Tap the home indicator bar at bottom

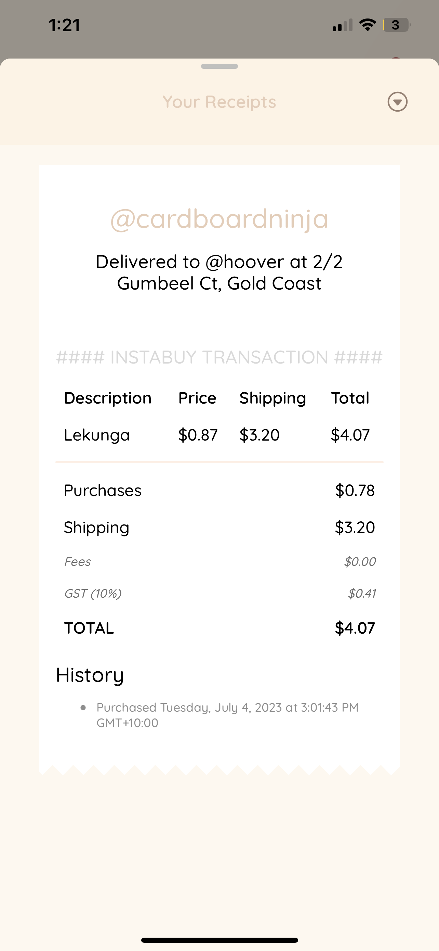click(x=219, y=940)
